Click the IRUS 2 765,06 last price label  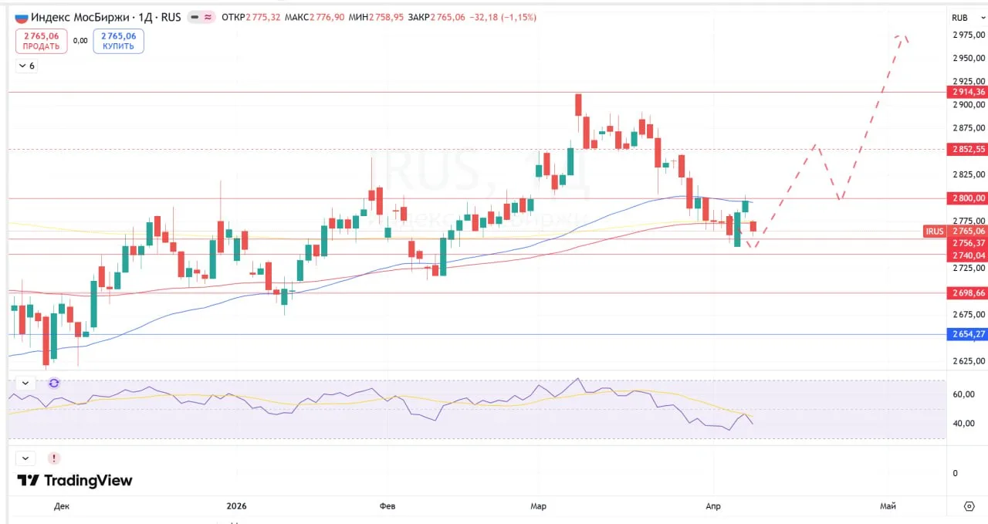956,231
